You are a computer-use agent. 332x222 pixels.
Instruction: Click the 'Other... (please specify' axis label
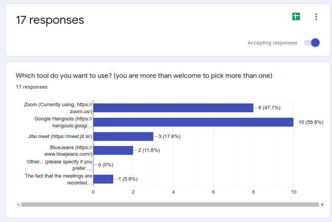59,165
